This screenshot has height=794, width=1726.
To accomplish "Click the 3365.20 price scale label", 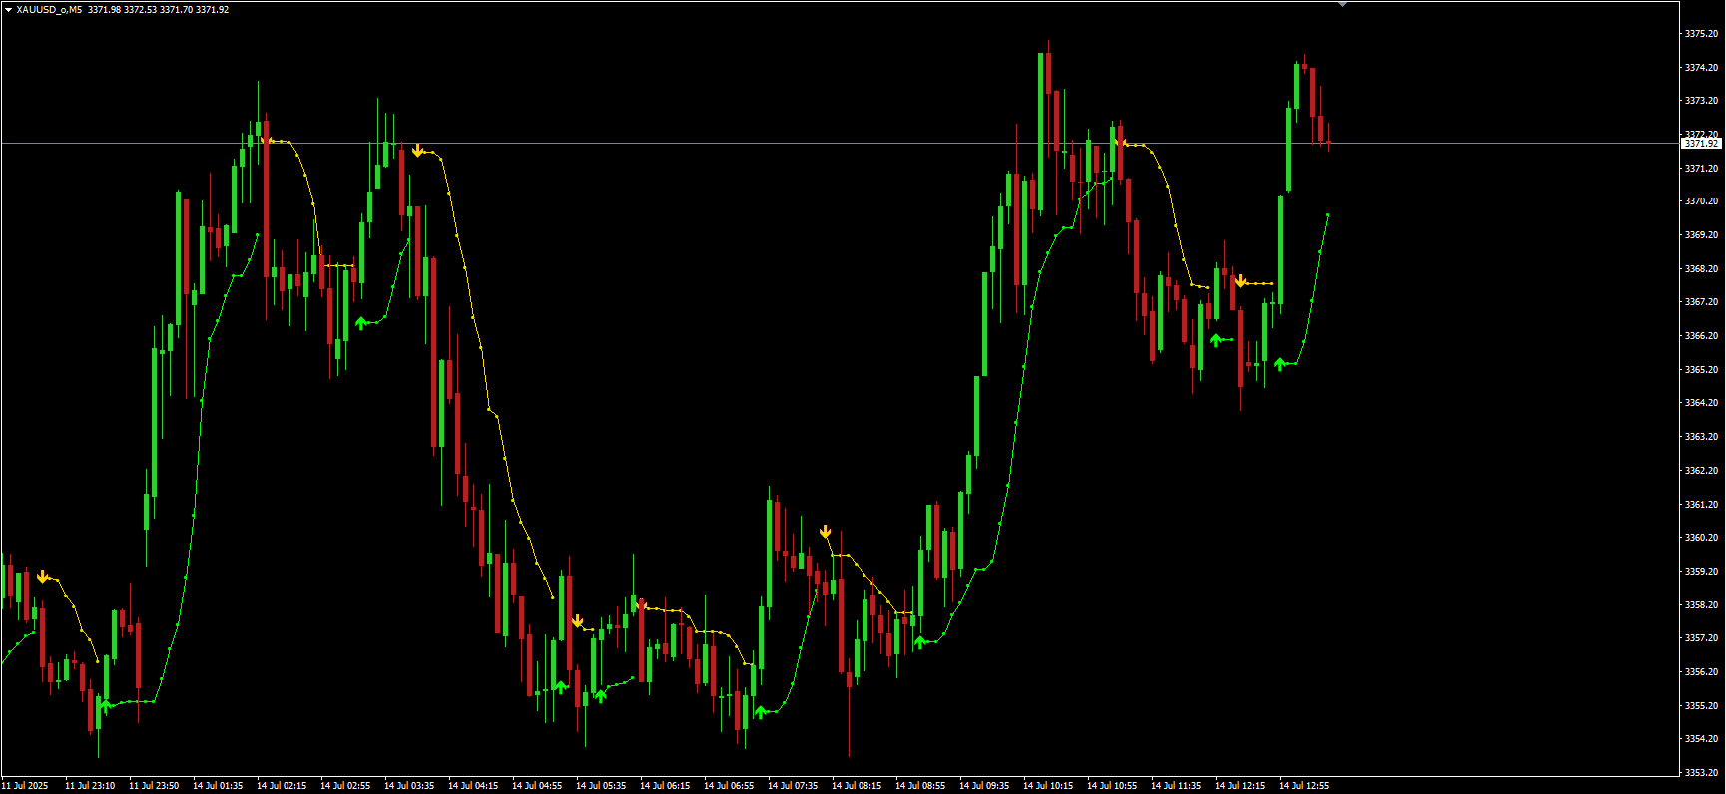I will (x=1701, y=370).
